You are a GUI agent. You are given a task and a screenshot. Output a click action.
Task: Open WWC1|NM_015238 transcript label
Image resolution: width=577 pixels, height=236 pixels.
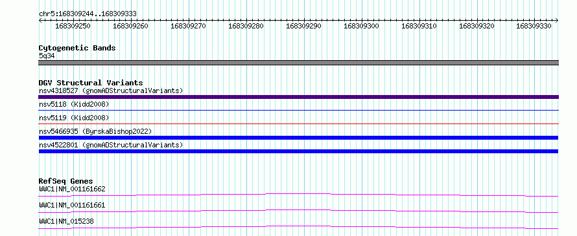coord(66,221)
